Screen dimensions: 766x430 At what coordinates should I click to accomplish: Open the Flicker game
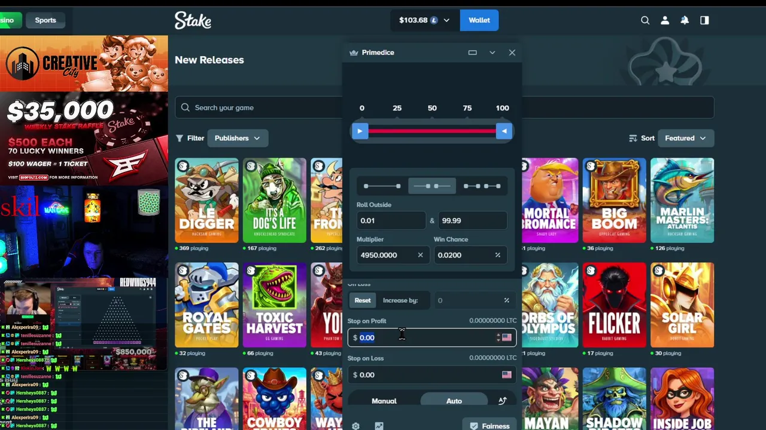pyautogui.click(x=614, y=305)
